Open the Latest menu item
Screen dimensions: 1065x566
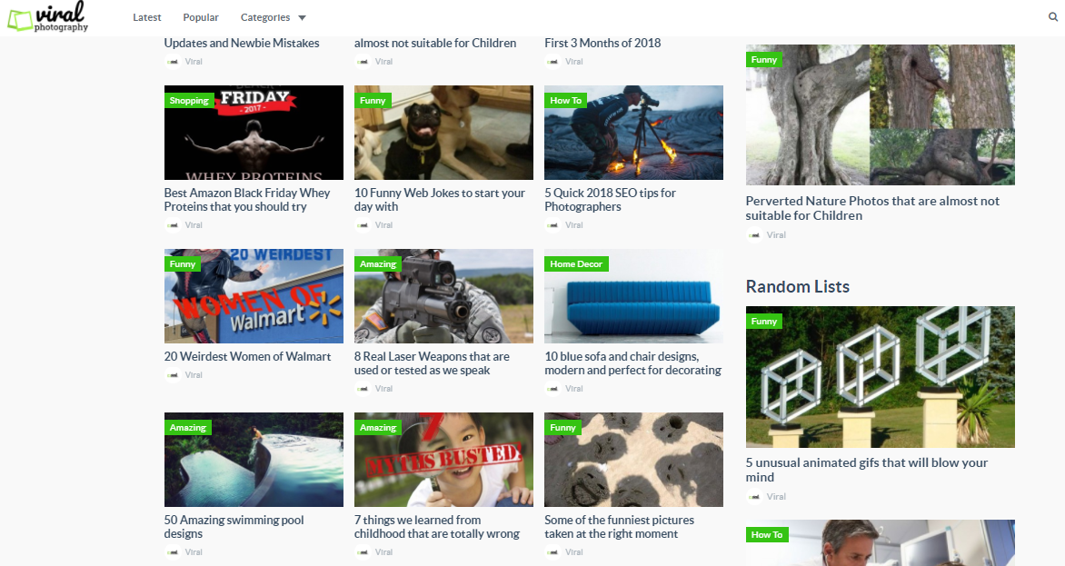(146, 17)
